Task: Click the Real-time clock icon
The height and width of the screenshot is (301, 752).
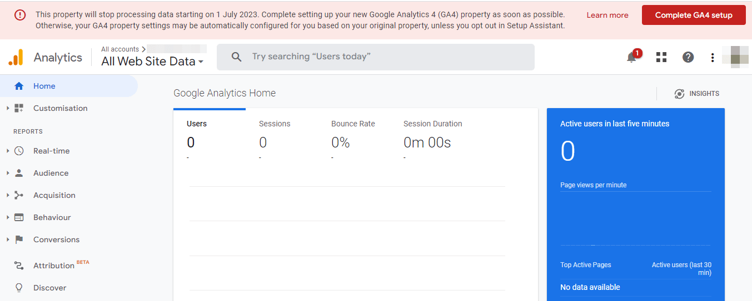Action: [x=19, y=151]
